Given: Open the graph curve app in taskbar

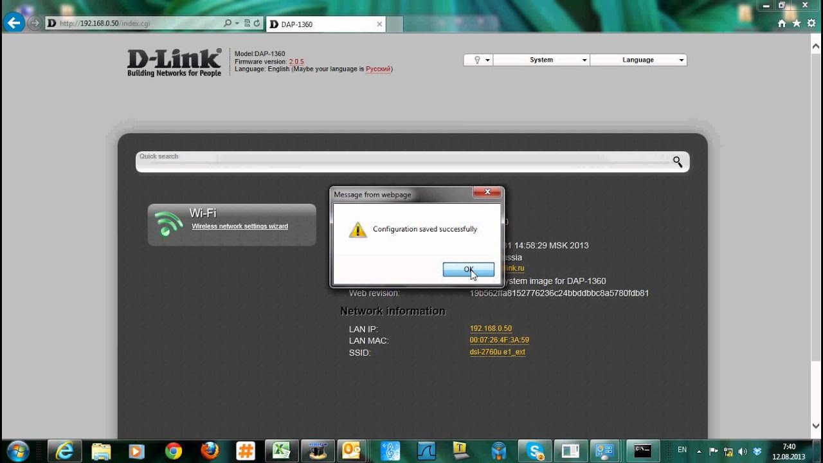Looking at the screenshot, I should click(426, 451).
